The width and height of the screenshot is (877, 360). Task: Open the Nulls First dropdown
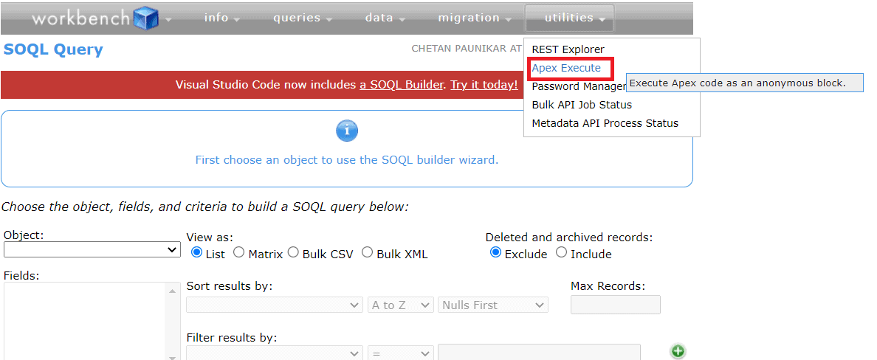[493, 305]
